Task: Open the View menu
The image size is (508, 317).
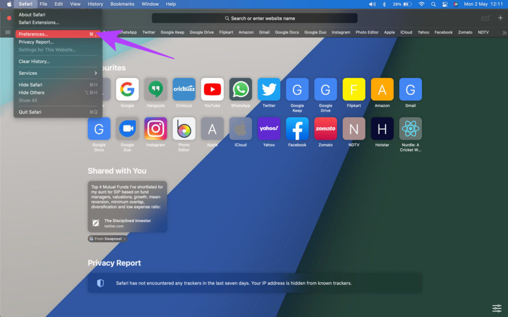Action: pos(75,4)
